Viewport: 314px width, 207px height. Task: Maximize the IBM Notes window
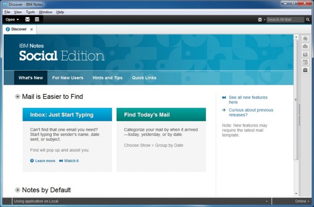pos(294,4)
